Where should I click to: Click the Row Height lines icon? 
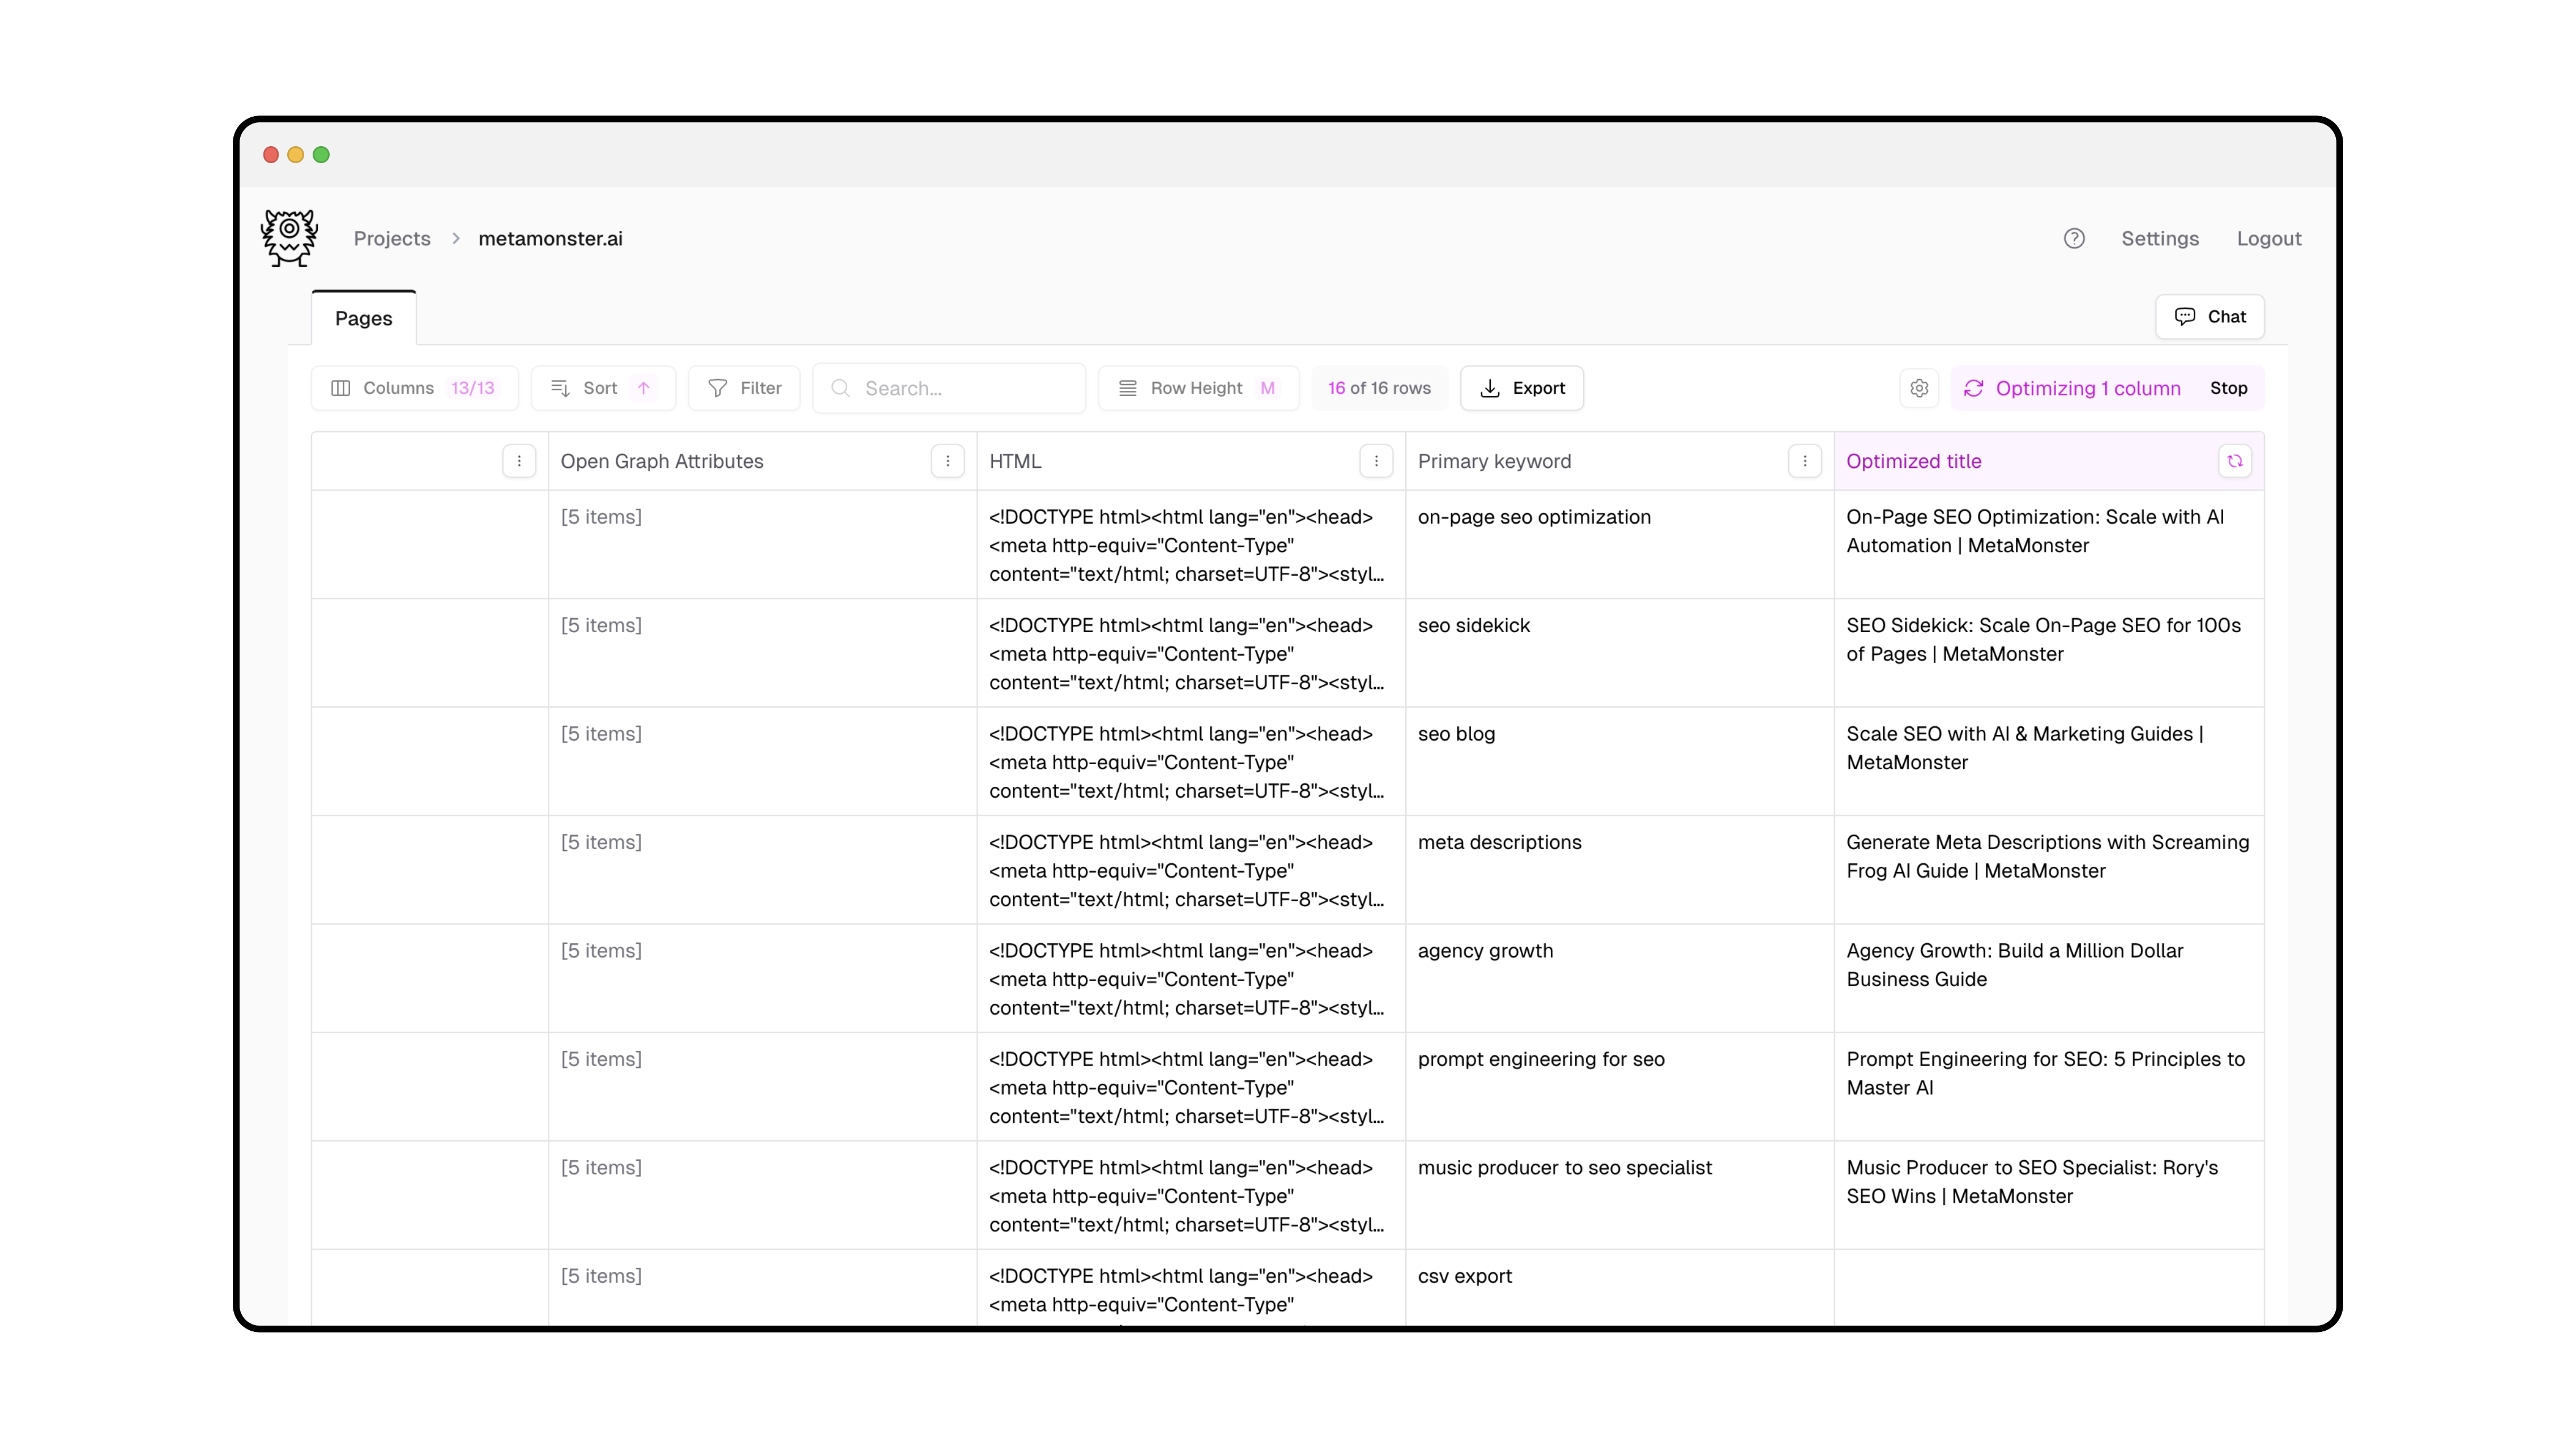click(1127, 388)
